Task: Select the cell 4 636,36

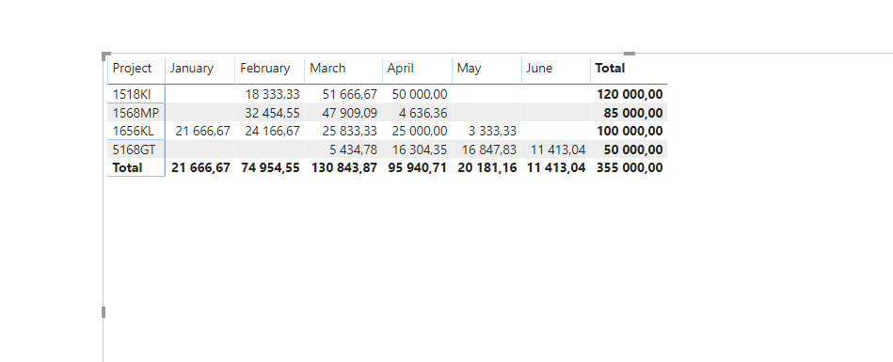Action: pyautogui.click(x=423, y=113)
